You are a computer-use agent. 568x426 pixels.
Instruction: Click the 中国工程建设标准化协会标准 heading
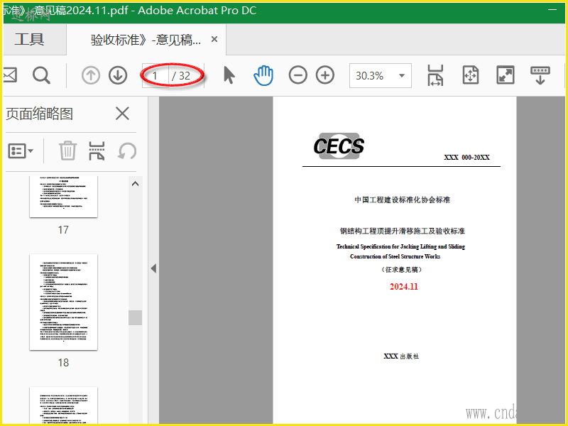coord(402,200)
